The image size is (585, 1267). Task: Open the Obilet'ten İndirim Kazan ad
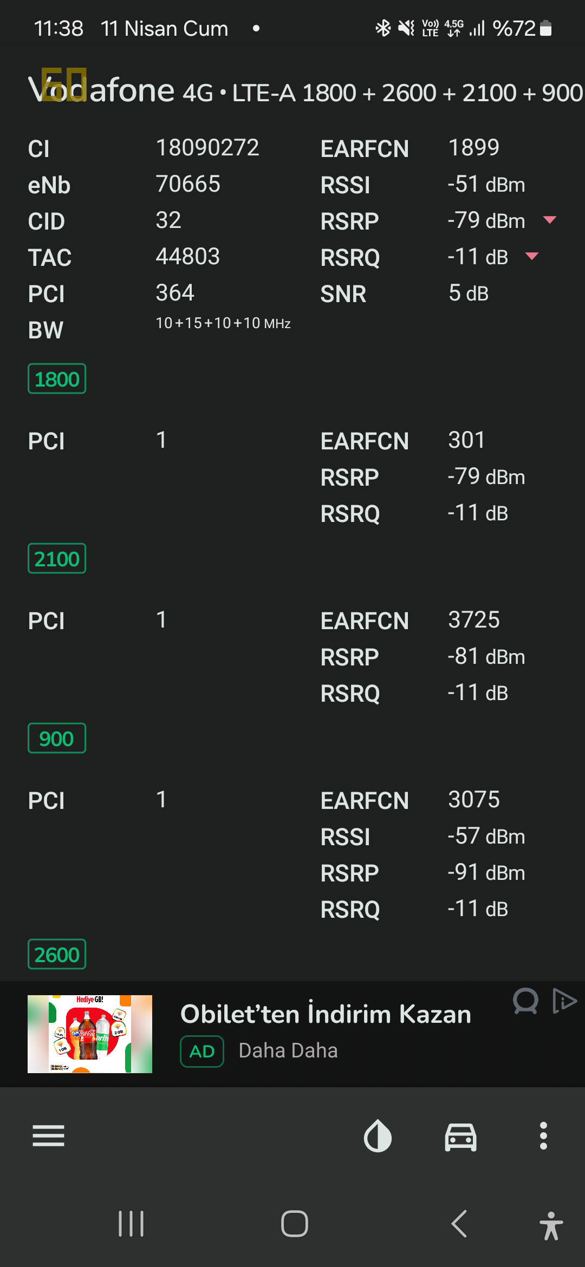coord(326,1014)
